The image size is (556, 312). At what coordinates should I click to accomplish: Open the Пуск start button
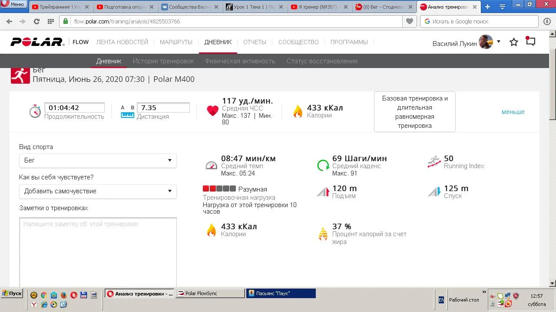tap(12, 293)
